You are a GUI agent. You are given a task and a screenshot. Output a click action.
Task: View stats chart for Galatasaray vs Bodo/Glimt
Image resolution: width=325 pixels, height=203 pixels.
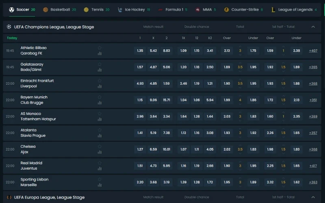pyautogui.click(x=100, y=70)
